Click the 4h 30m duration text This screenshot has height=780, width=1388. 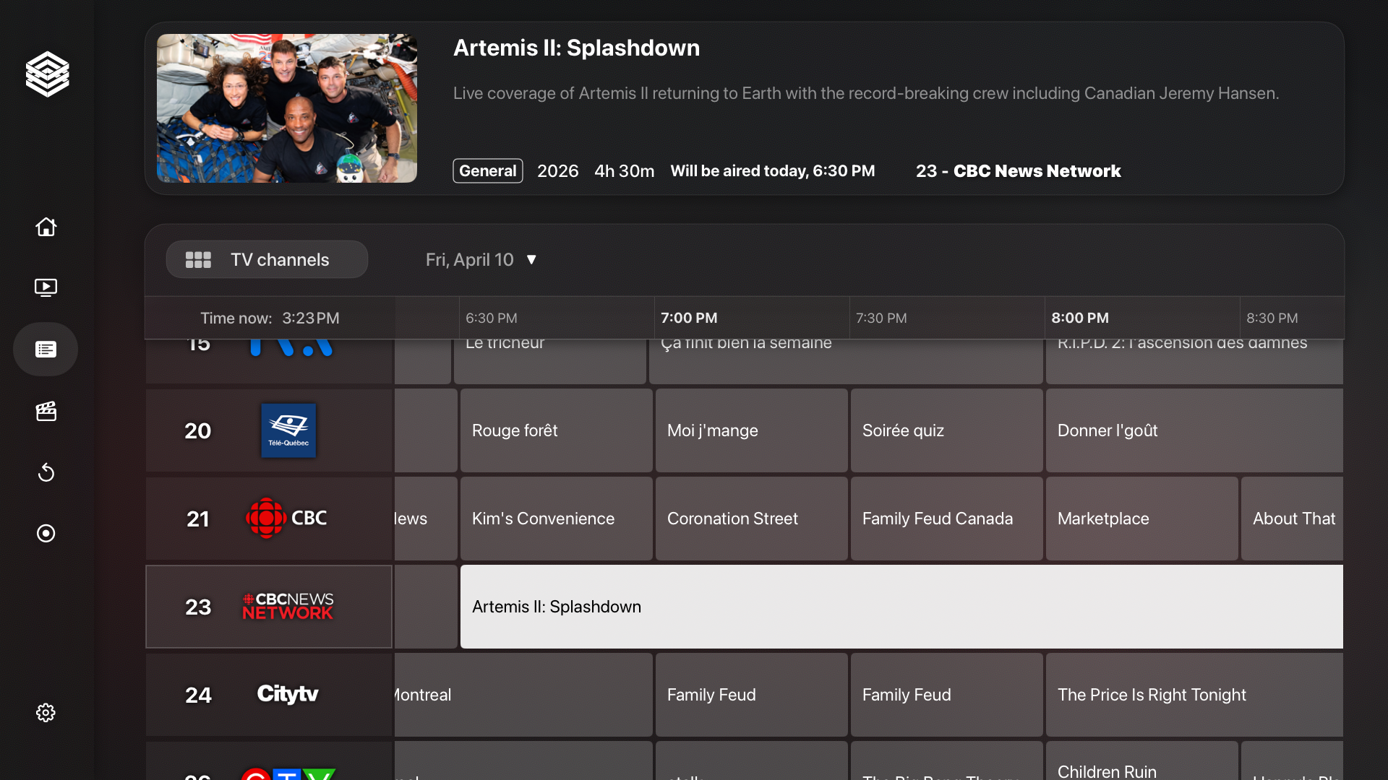click(624, 171)
